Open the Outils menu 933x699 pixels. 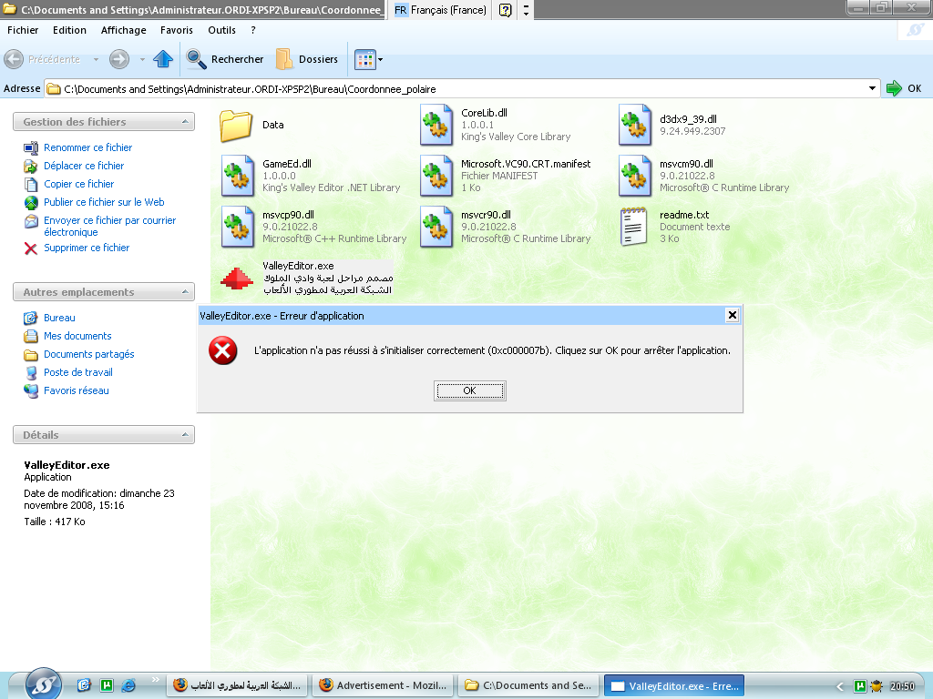[222, 30]
